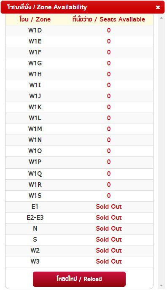Select the W1D zone row

79,30
